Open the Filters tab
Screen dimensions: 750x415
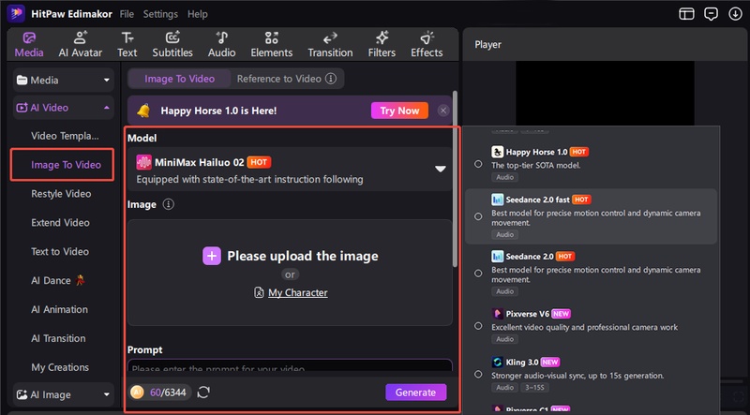[x=382, y=44]
